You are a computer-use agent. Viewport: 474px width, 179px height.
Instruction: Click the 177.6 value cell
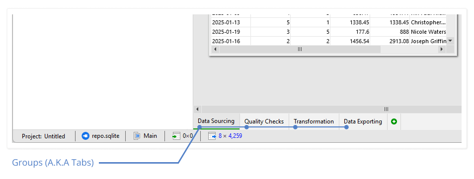coord(350,32)
